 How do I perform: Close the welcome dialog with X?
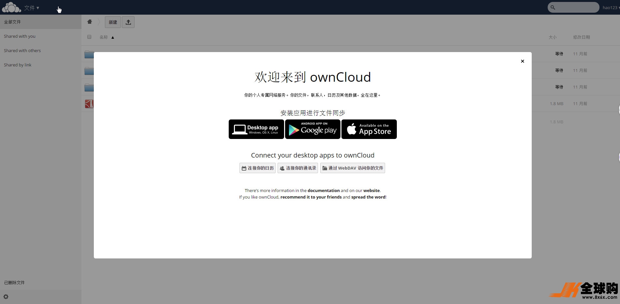tap(523, 61)
